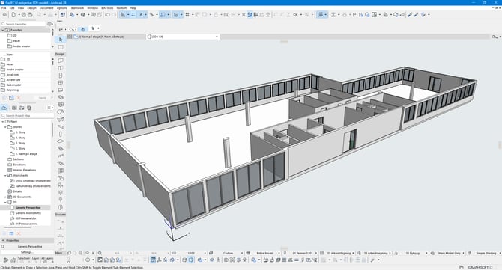
Task: Open the Layout Book navigator icon
Action: click(22, 108)
